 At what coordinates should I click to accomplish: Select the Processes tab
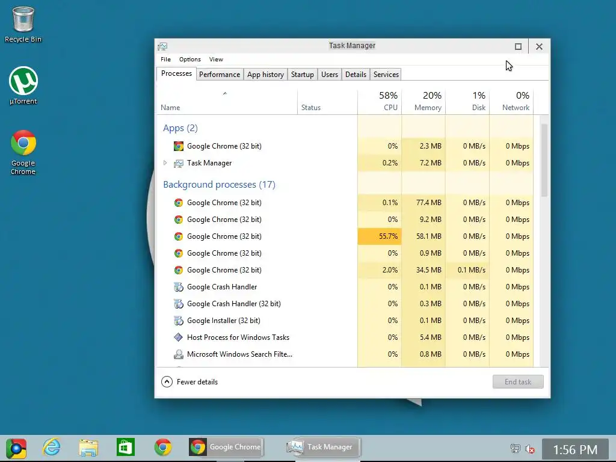tap(176, 74)
